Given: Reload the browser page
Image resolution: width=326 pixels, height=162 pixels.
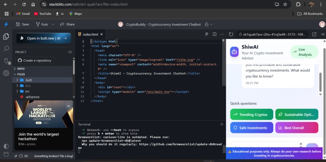Looking at the screenshot, I should click(24, 4).
